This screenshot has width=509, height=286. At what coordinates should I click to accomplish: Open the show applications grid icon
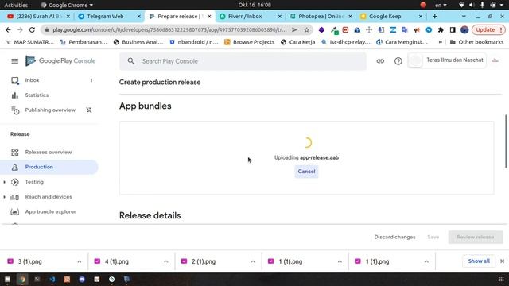tap(501, 280)
